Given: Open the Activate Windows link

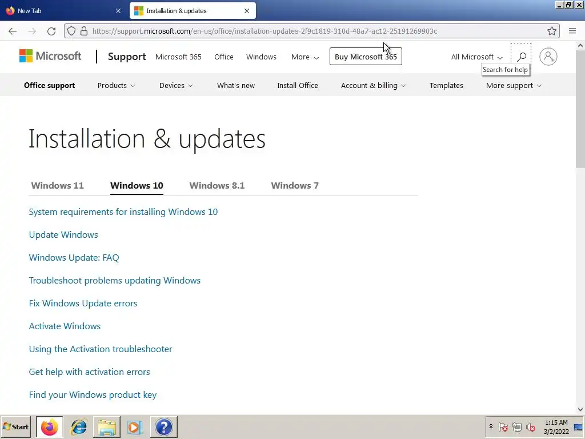Looking at the screenshot, I should coord(65,326).
